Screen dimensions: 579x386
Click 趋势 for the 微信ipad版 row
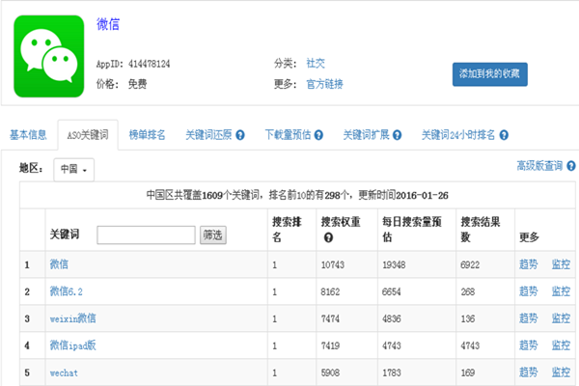click(x=529, y=345)
